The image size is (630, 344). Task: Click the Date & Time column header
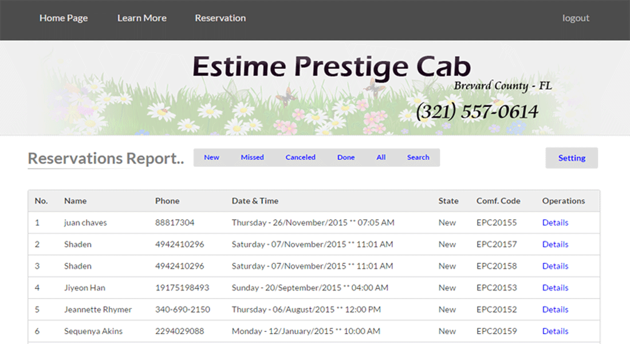[x=255, y=201]
